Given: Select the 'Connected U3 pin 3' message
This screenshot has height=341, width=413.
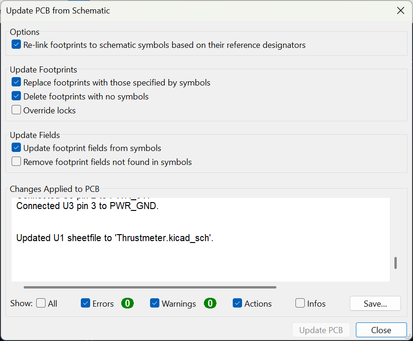Looking at the screenshot, I should coord(87,206).
